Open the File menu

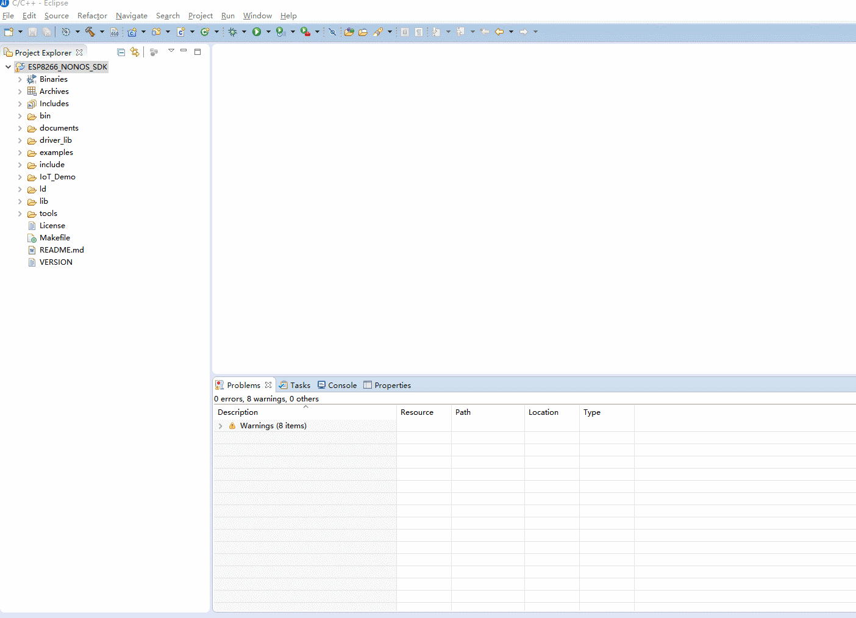coord(8,16)
